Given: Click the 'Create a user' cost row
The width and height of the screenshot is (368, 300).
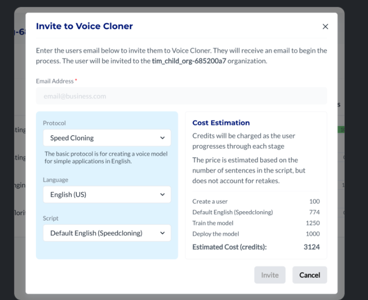Looking at the screenshot, I should point(256,202).
